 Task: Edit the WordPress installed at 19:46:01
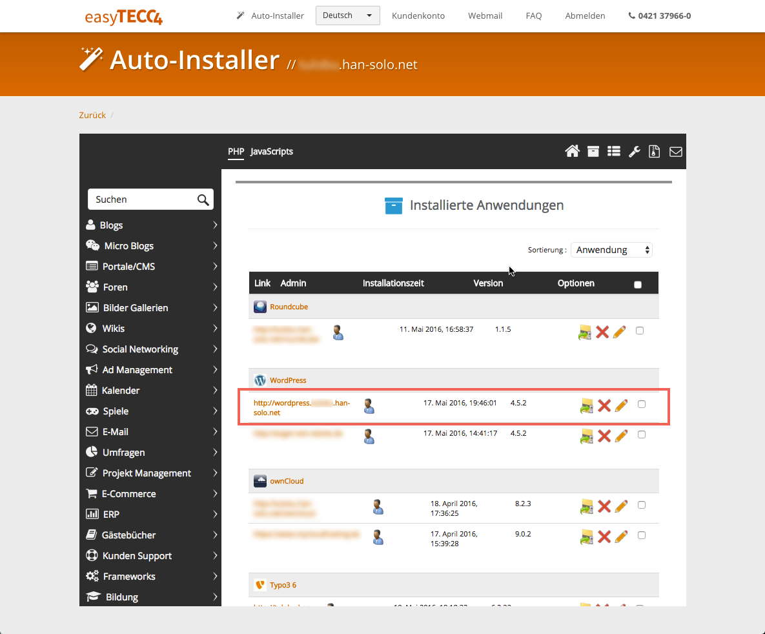coord(622,405)
